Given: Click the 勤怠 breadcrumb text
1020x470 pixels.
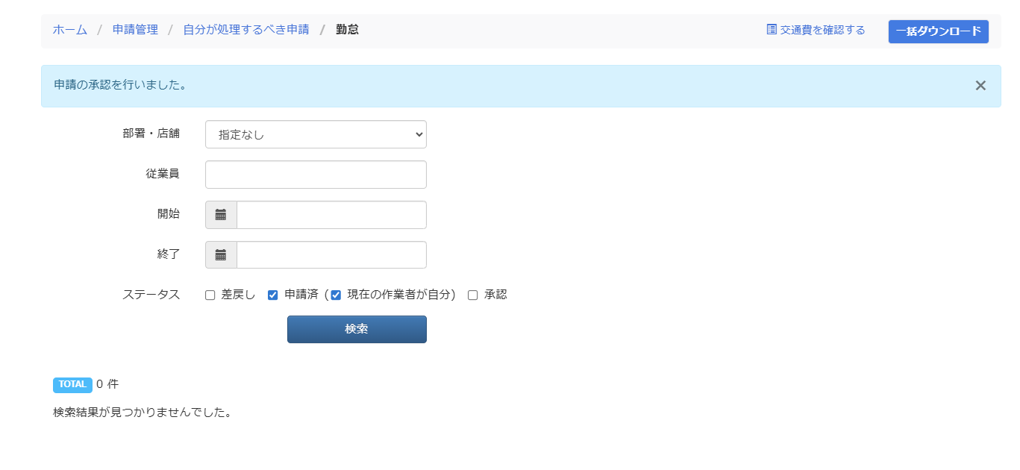Looking at the screenshot, I should tap(347, 30).
